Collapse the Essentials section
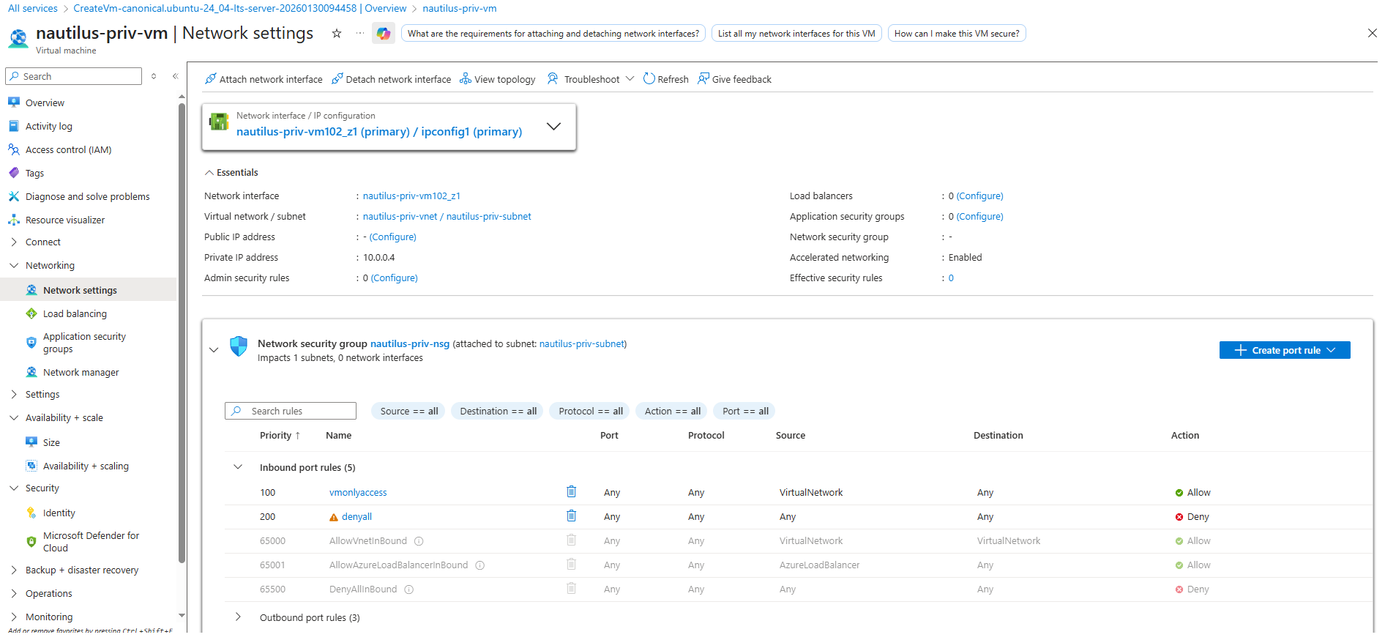 pyautogui.click(x=209, y=173)
